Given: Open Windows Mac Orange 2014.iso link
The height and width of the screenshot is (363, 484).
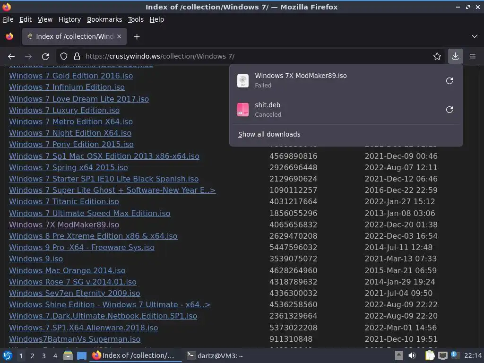Looking at the screenshot, I should click(x=67, y=271).
